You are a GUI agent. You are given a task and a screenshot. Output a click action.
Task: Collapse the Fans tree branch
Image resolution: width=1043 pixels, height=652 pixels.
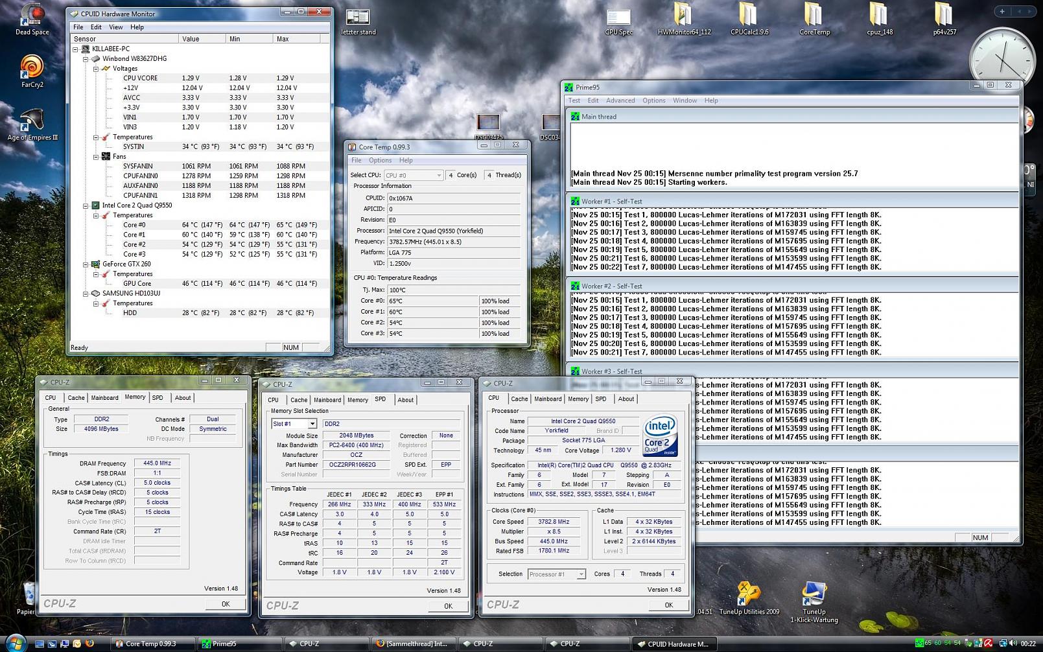[96, 156]
